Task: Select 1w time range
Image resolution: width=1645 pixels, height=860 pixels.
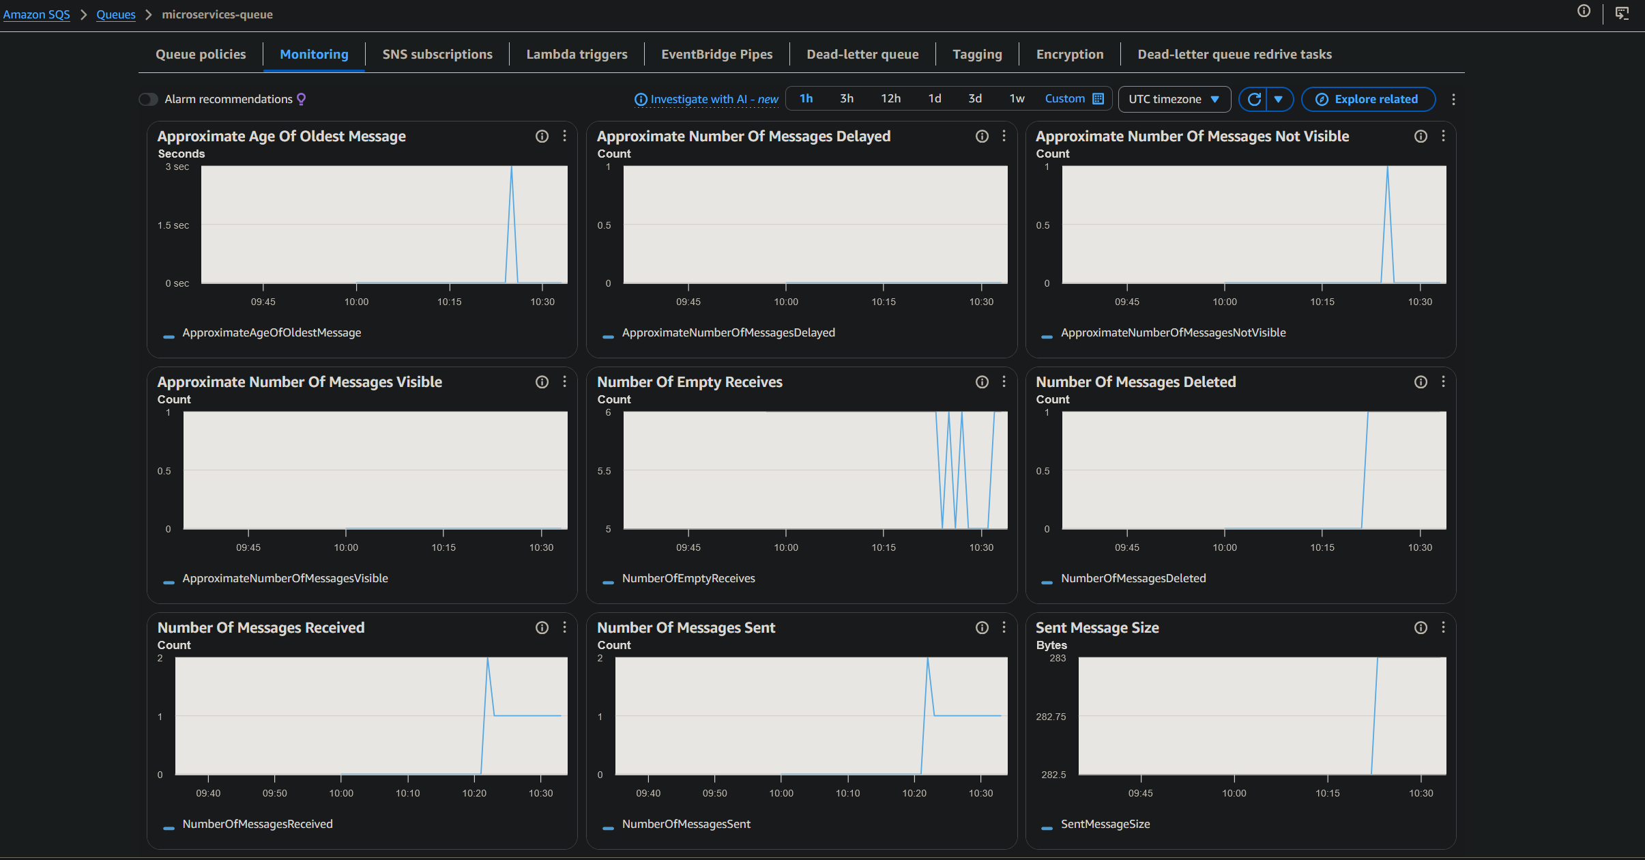Action: [1017, 99]
